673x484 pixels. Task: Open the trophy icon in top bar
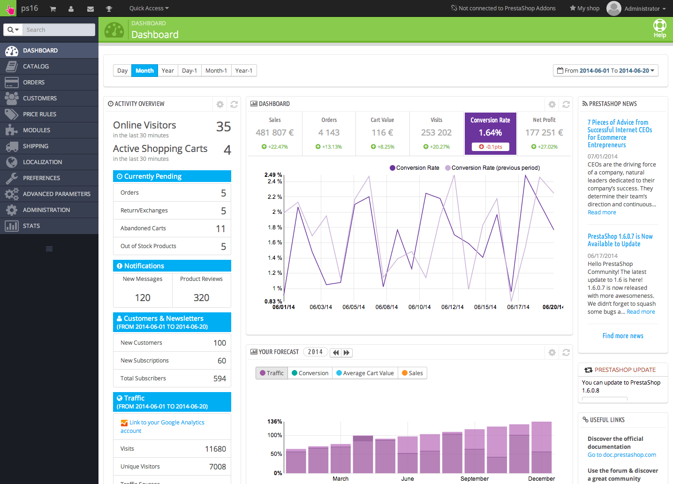(109, 9)
